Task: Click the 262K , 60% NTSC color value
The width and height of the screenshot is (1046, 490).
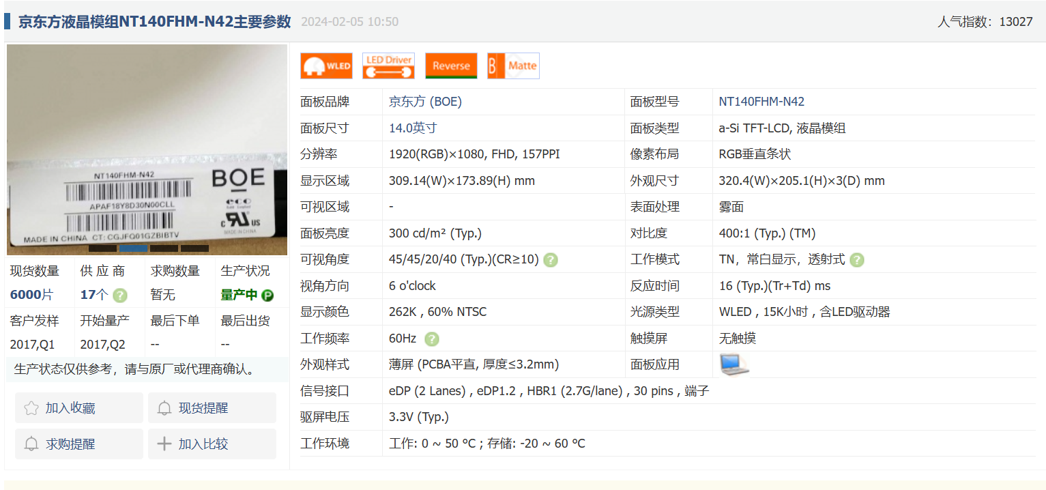Action: point(438,312)
